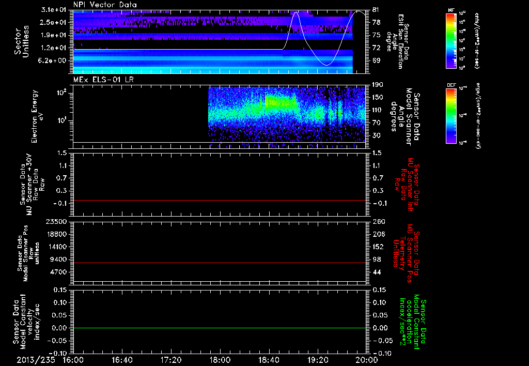Click the 110 scanner angle tick label
529x366 pixels.
coord(378,110)
